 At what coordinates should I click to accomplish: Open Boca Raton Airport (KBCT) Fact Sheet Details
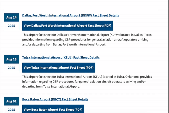(55, 99)
